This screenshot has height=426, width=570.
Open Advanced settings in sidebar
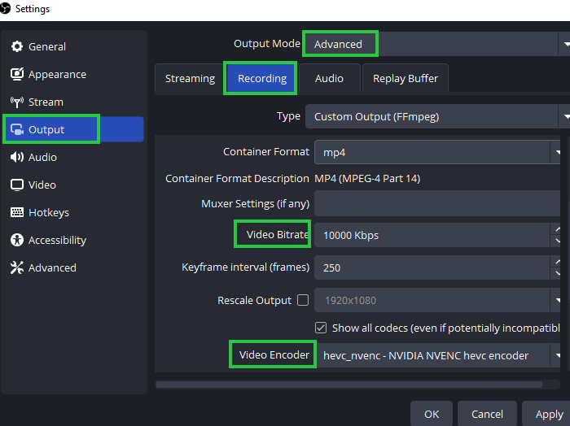coord(74,267)
